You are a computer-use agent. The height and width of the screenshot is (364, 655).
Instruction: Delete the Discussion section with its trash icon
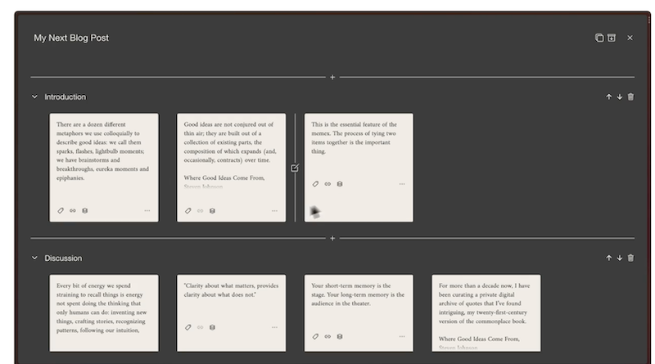[630, 258]
